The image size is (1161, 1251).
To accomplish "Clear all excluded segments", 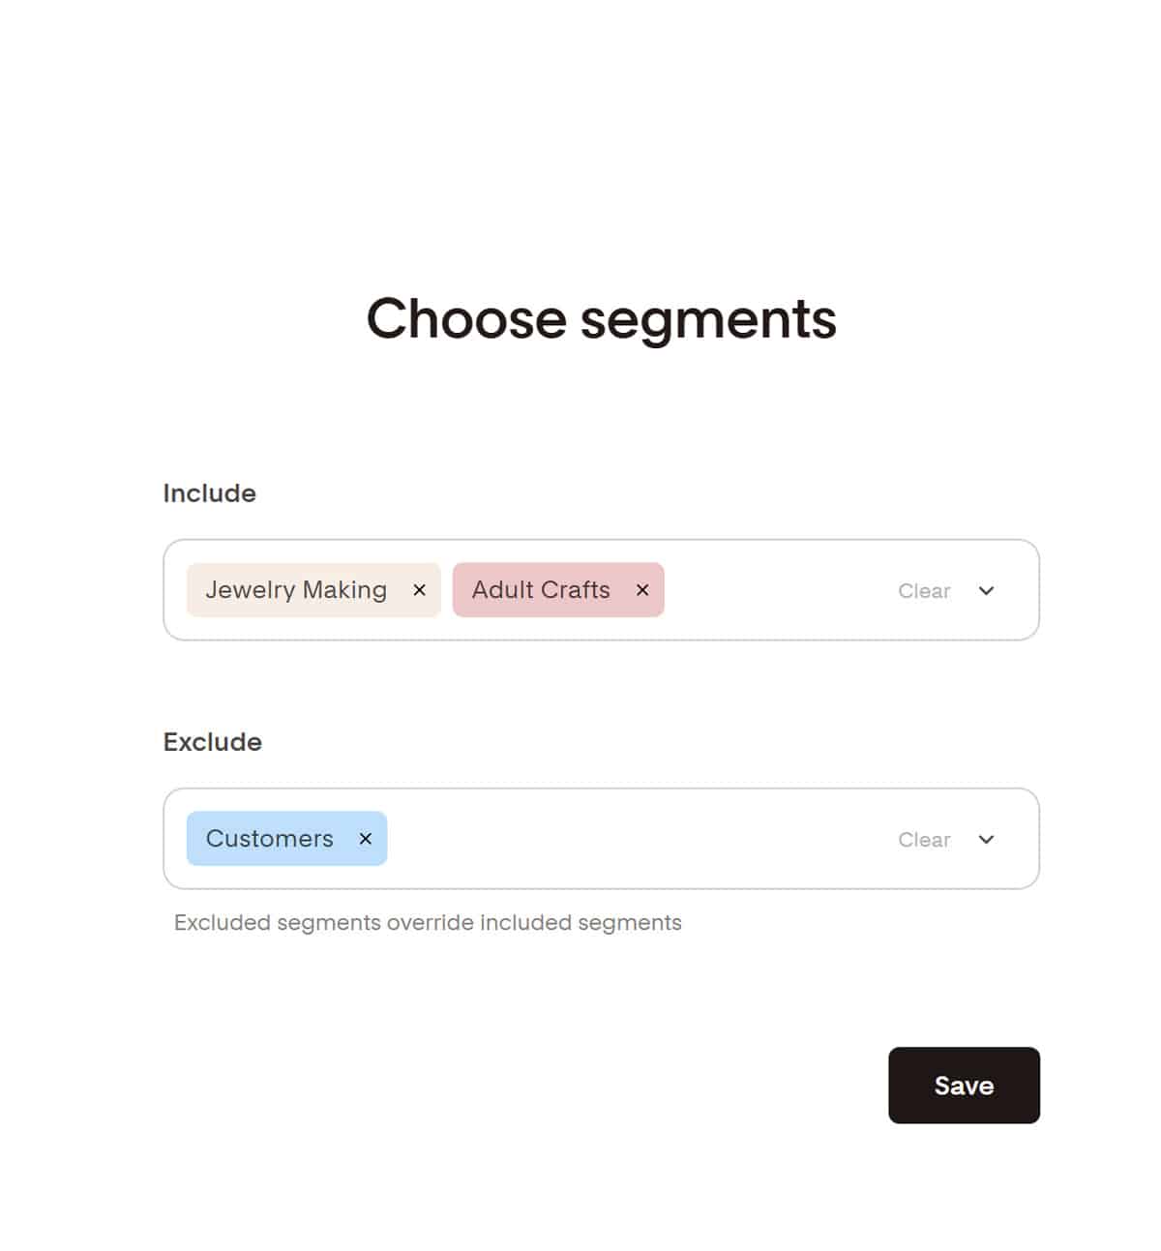I will tap(923, 840).
